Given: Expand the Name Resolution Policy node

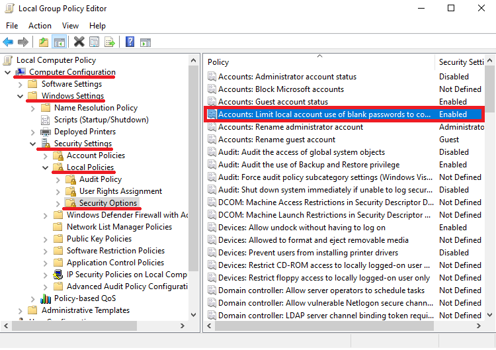Looking at the screenshot, I should (33, 109).
